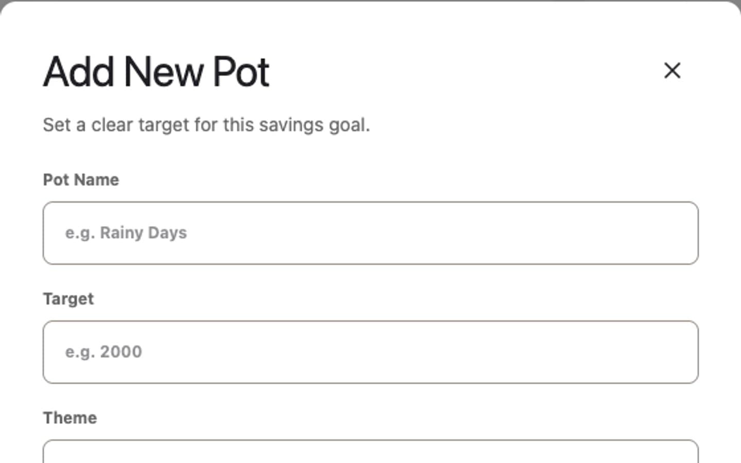
Task: Focus the Pot Name input field
Action: (x=370, y=233)
